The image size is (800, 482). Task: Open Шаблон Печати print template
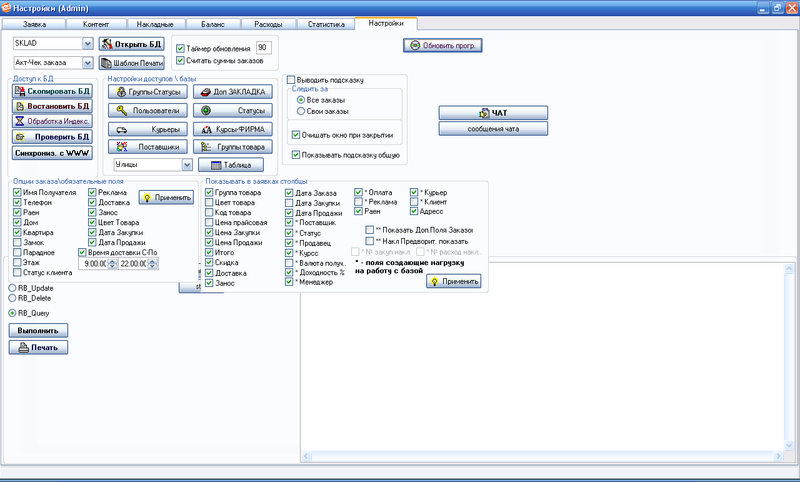click(131, 63)
